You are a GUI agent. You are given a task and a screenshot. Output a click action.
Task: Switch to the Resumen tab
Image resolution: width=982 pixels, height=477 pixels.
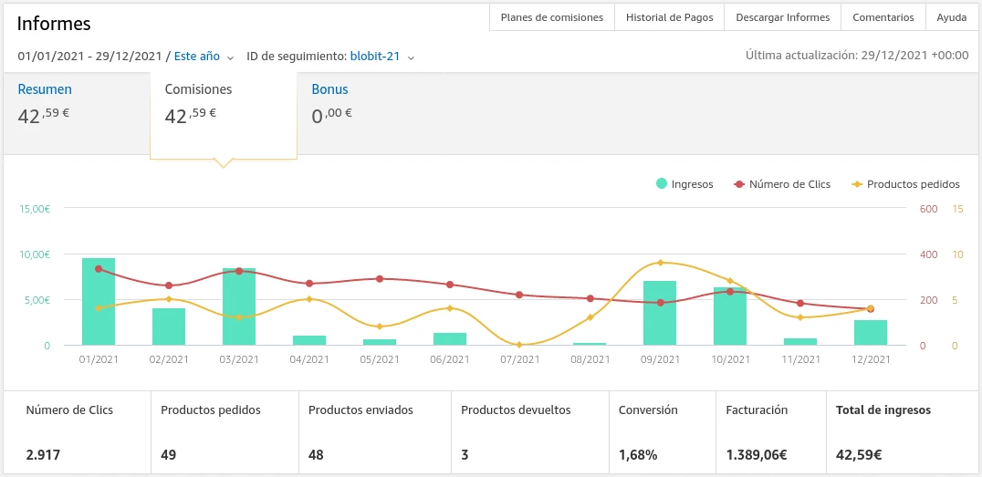[45, 89]
